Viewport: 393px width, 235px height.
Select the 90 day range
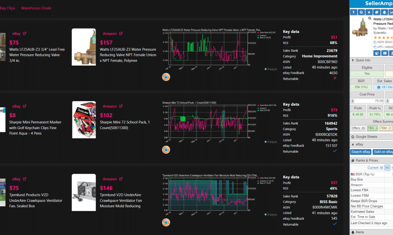(387, 168)
